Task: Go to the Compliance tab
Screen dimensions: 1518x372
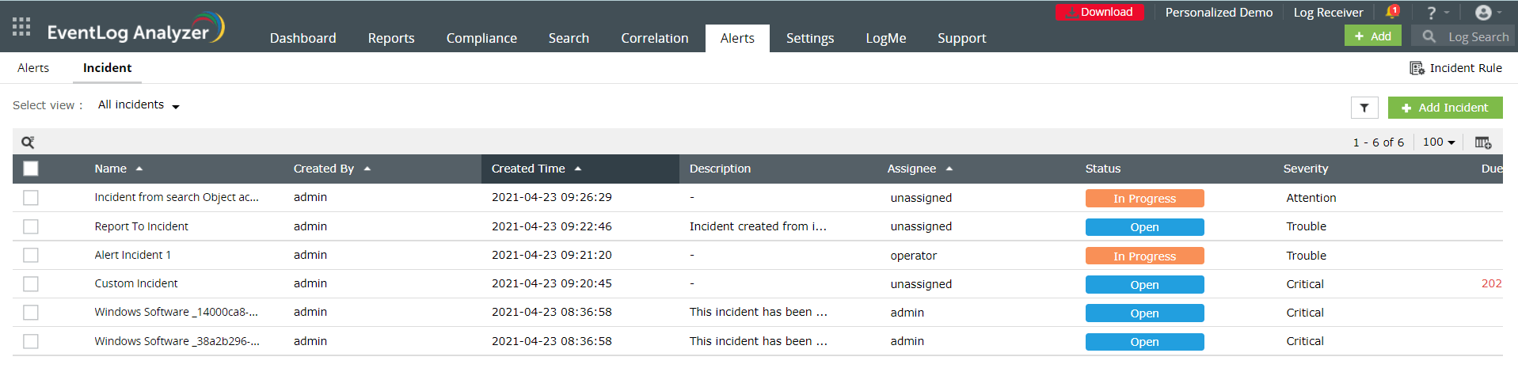Action: pos(481,38)
